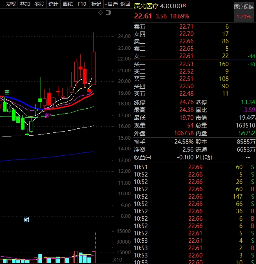Viewport: 256px width, 264px height.
Task: Click the 收益(一) value -0.100
Action: click(185, 157)
